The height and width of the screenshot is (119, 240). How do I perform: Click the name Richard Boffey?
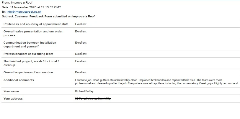[x=84, y=91]
